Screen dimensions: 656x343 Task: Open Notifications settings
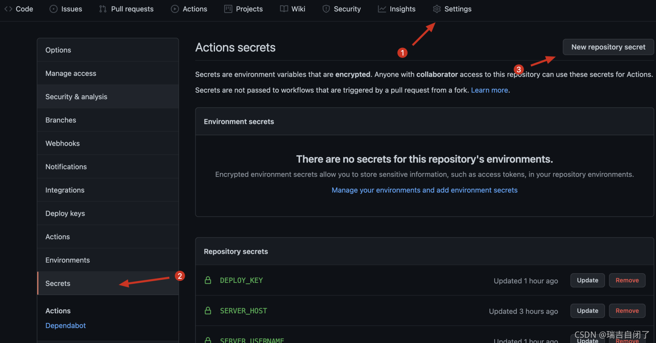[x=108, y=166]
